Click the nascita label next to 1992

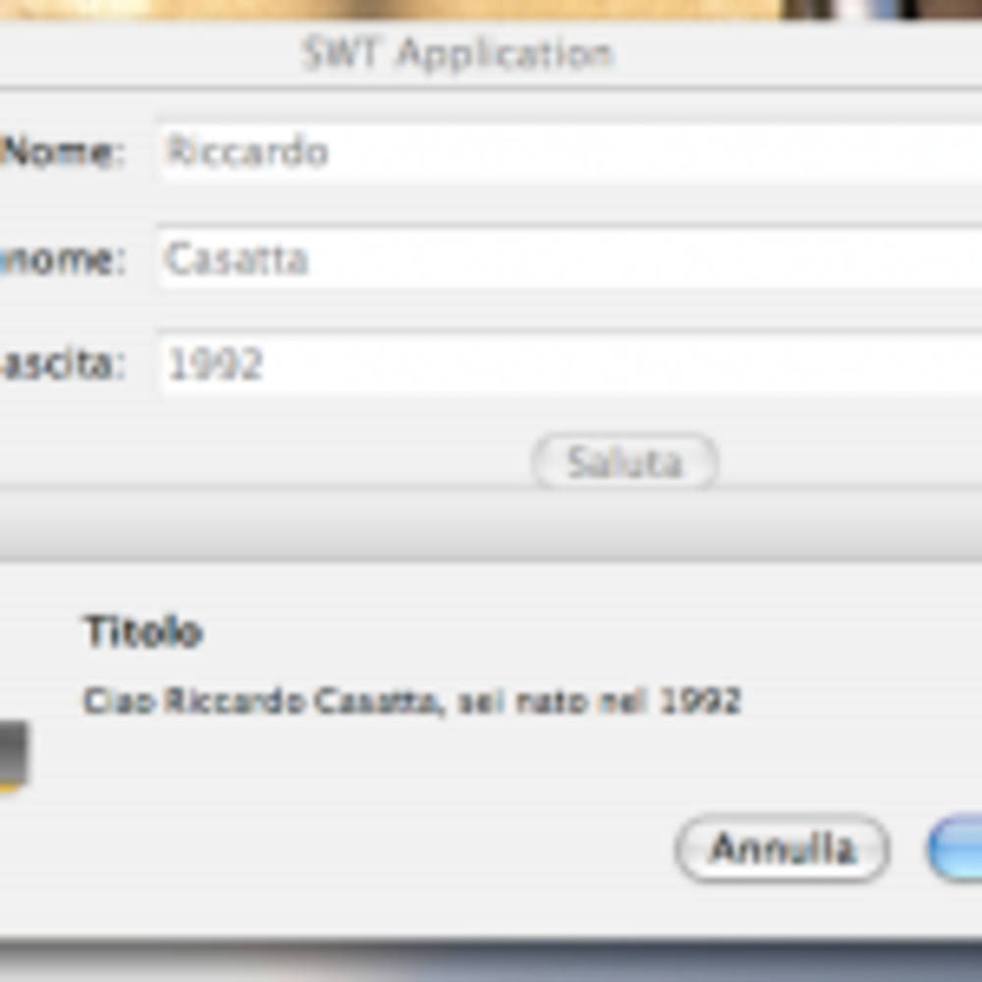63,364
